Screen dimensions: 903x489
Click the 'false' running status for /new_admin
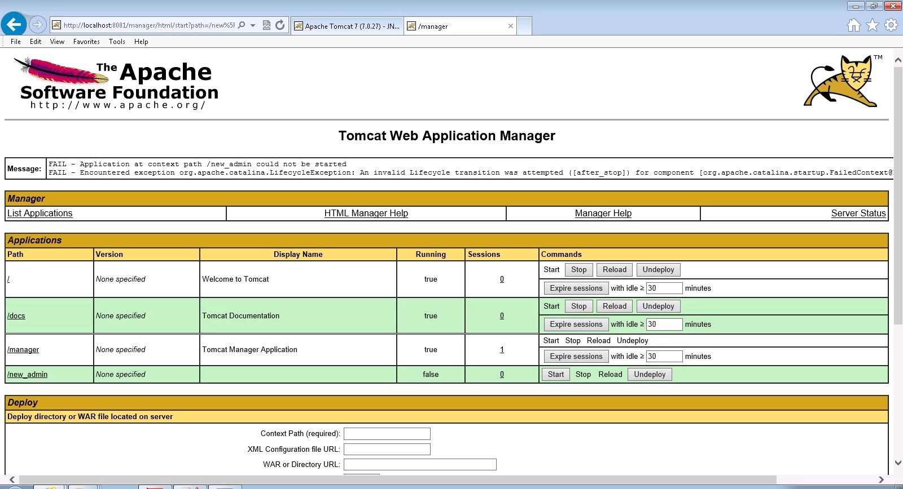[431, 375]
